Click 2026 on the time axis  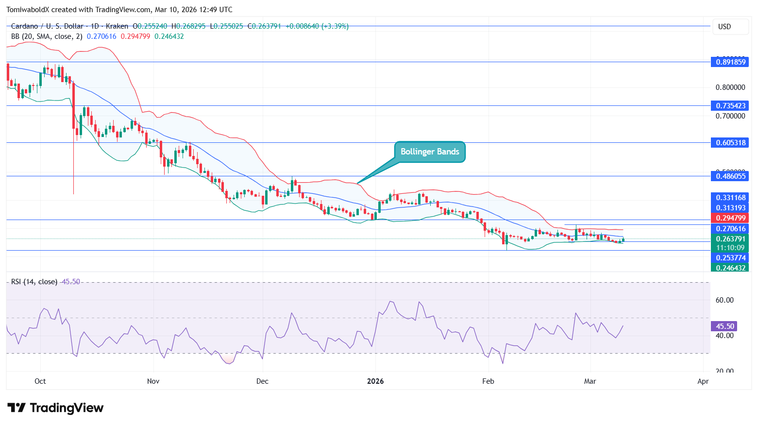[375, 381]
